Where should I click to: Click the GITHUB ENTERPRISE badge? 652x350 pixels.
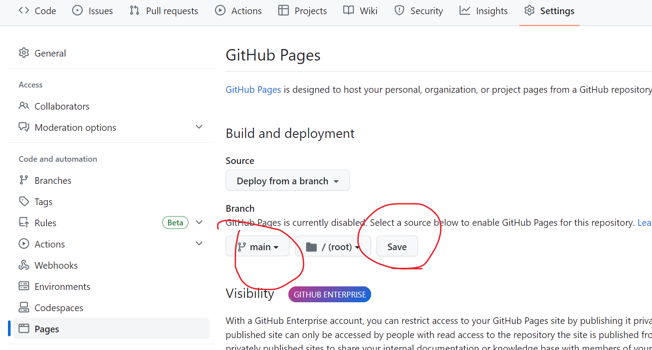coord(330,294)
